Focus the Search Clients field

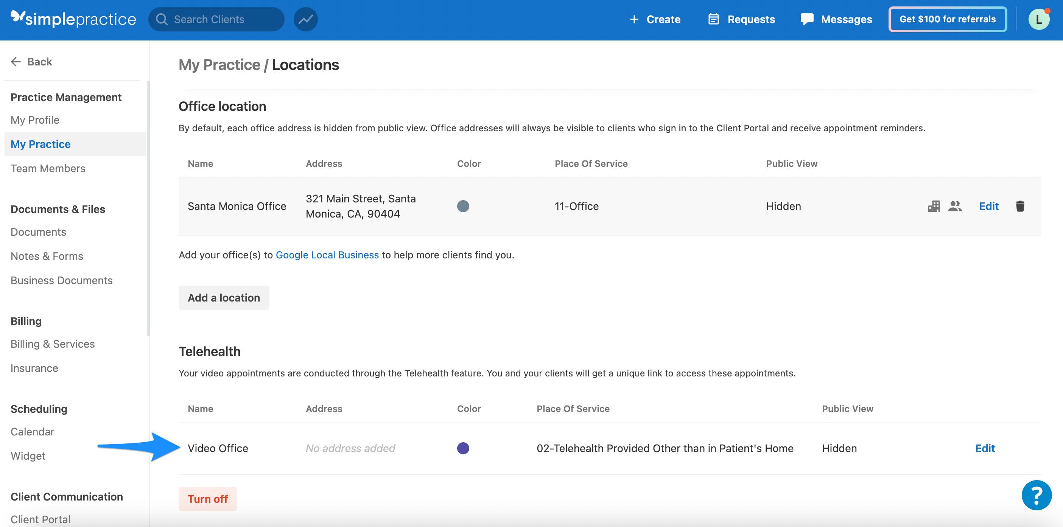[216, 19]
